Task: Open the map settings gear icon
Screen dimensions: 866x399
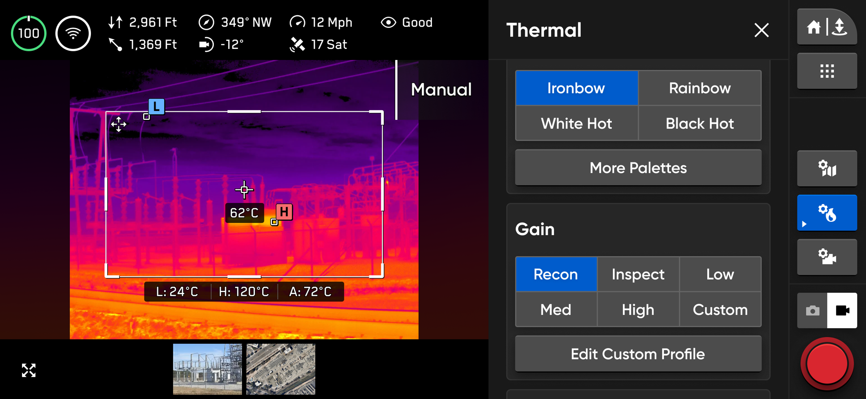Action: tap(827, 169)
